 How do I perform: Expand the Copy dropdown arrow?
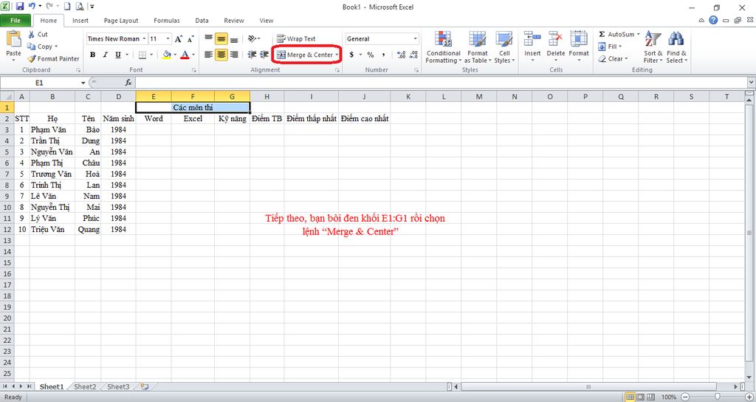(56, 47)
